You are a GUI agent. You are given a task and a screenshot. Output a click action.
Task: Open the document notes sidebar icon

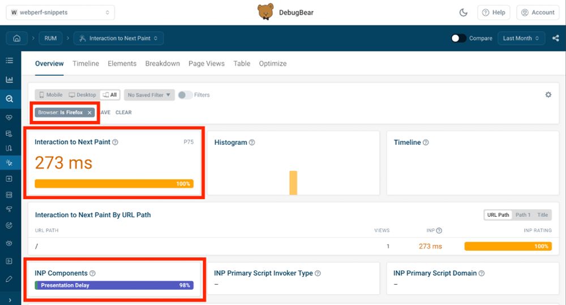click(10, 261)
